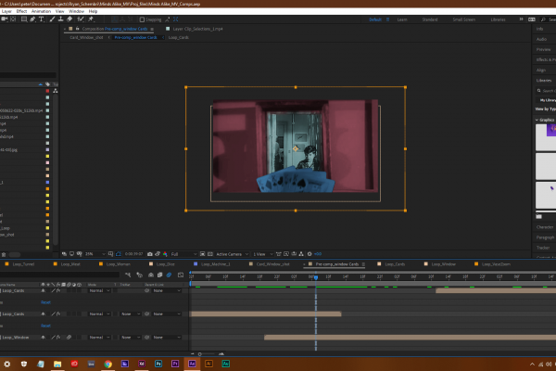Screen dimensions: 556x371
Task: Switch to the Learn workspace
Action: (x=402, y=19)
